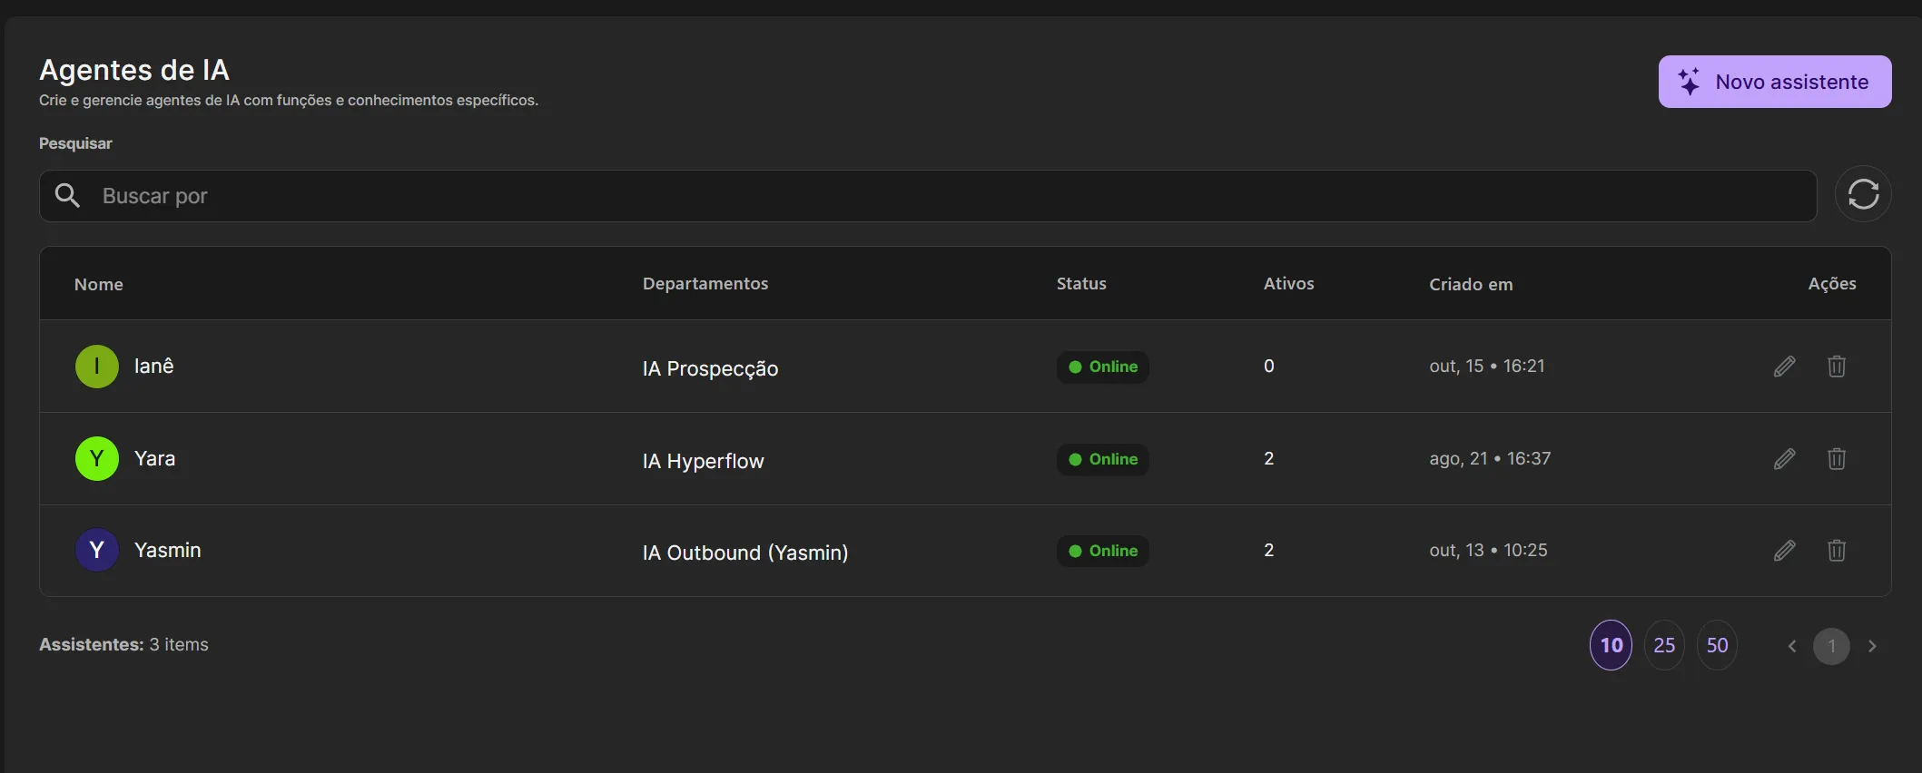This screenshot has width=1922, height=773.
Task: Click the Assistentes: 3 items count
Action: point(123,644)
